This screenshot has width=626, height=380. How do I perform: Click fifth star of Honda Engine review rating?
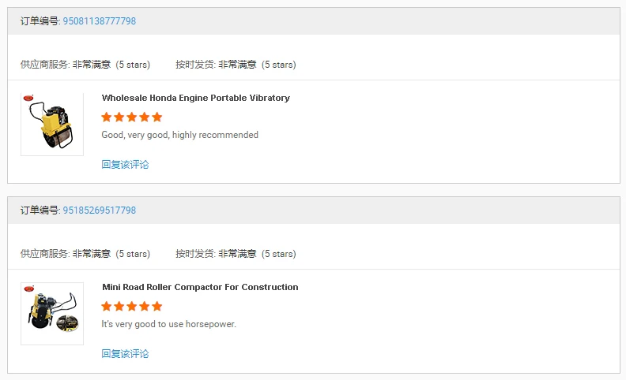[157, 117]
